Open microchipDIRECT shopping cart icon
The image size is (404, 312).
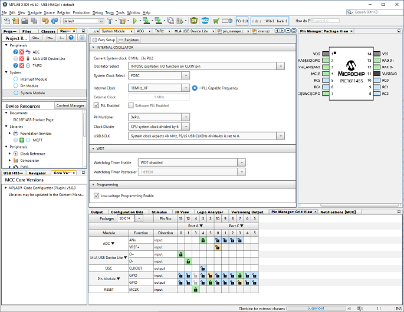pos(216,21)
